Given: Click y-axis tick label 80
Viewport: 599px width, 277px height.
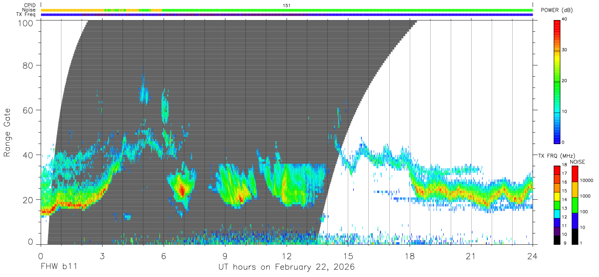Looking at the screenshot, I should tap(29, 65).
